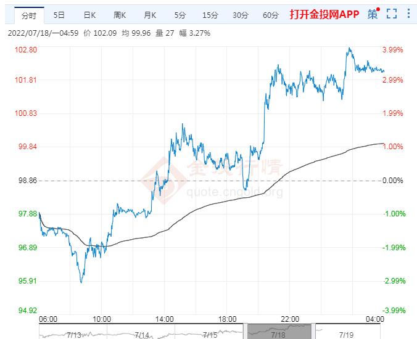The width and height of the screenshot is (417, 339).
Task: Switch to the 15分 interval tab
Action: point(210,15)
